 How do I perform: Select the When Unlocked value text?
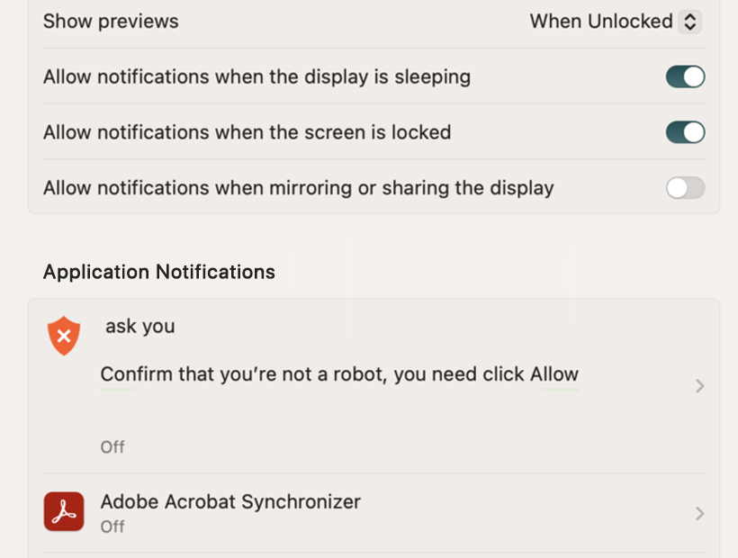coord(601,22)
